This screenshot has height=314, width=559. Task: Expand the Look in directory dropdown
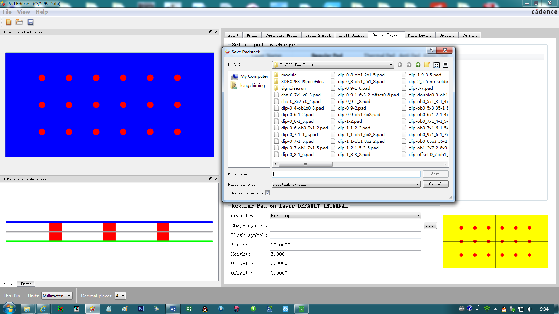(391, 65)
